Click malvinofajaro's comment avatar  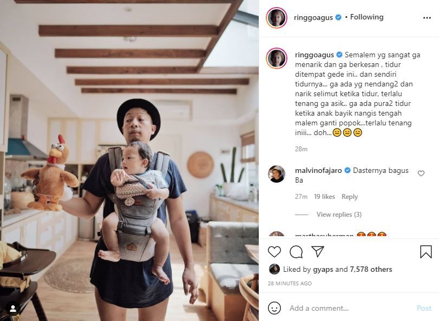pyautogui.click(x=277, y=174)
